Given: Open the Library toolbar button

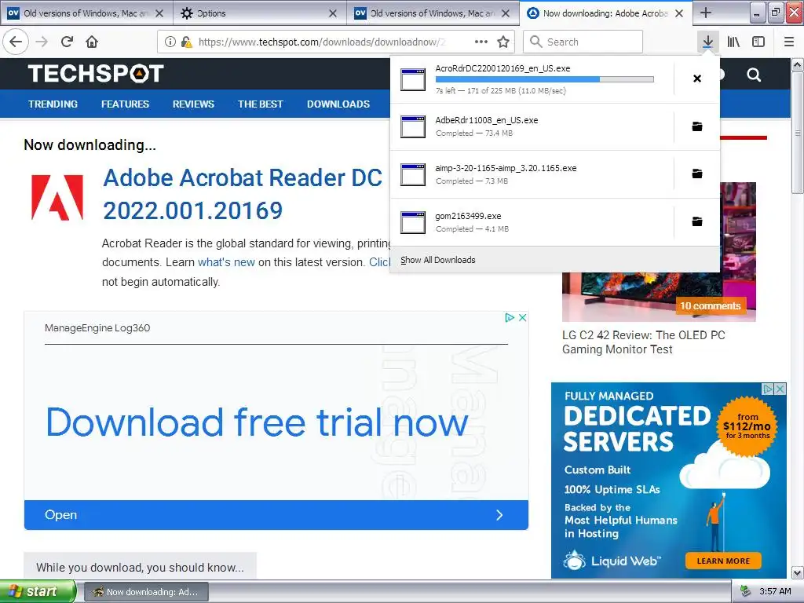Looking at the screenshot, I should pos(733,42).
